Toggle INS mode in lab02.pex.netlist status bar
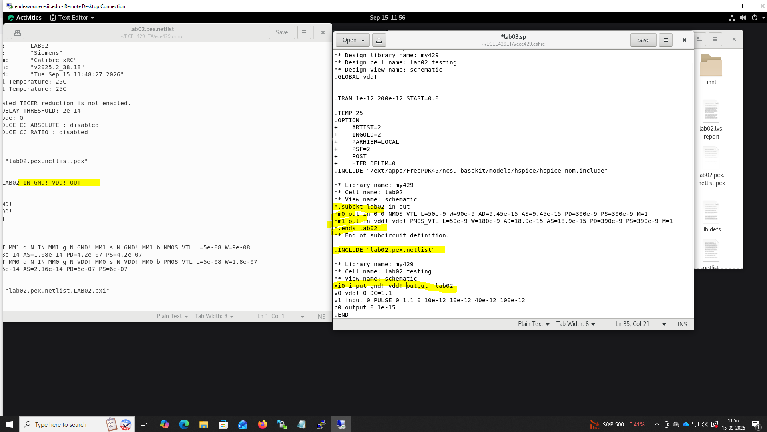Screen dimensions: 767x432 click(321, 316)
